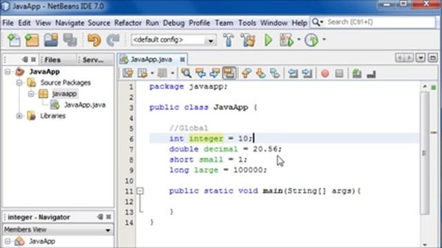The width and height of the screenshot is (442, 248).
Task: Open Profile Project dropdown arrow
Action: (324, 40)
